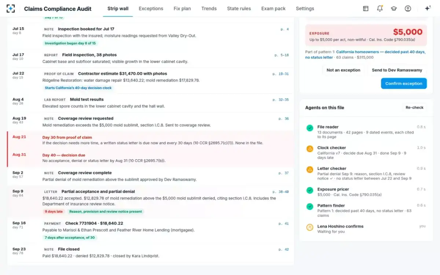Image resolution: width=440 pixels, height=275 pixels.
Task: Open page link p. 41 for check payment
Action: pyautogui.click(x=284, y=223)
